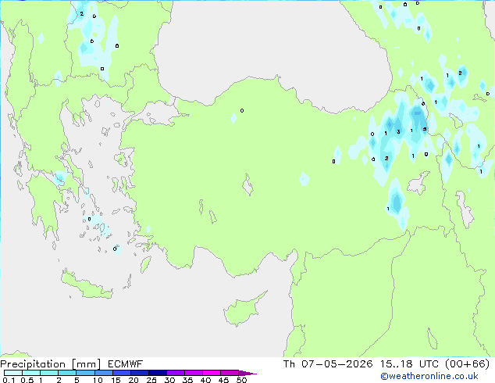The image size is (495, 383).
Task: Click the '3' precipitation value on the map
Action: pyautogui.click(x=398, y=132)
